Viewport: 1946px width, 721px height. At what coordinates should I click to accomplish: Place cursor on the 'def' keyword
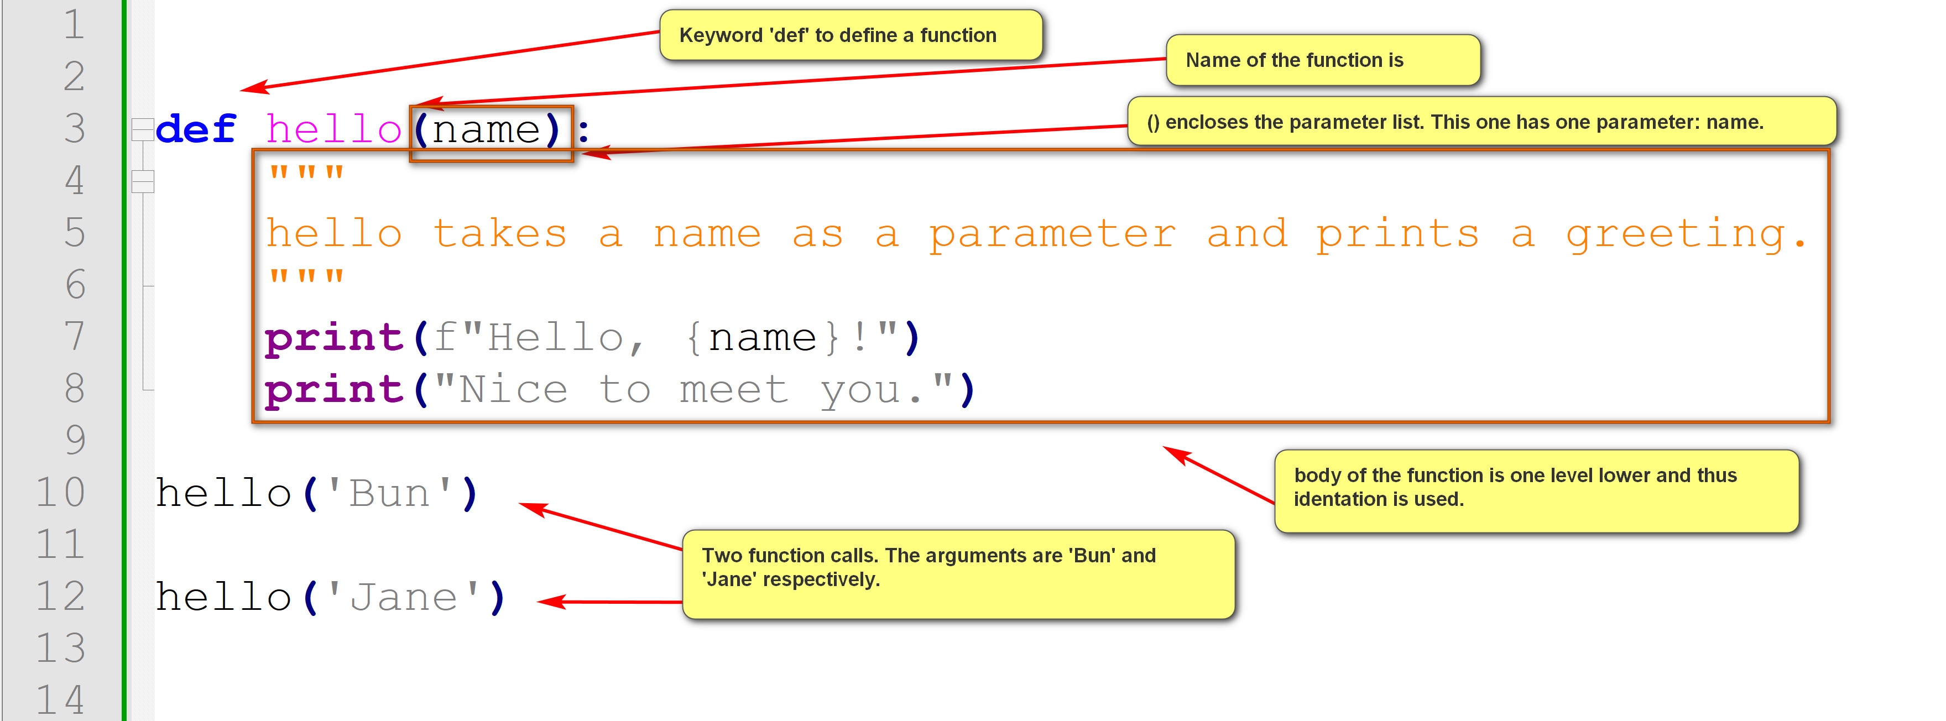coord(196,129)
